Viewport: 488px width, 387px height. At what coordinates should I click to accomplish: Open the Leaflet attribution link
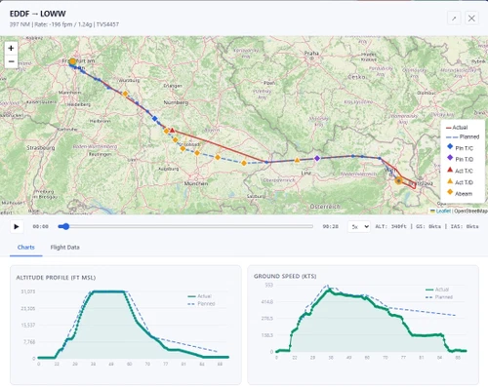443,211
